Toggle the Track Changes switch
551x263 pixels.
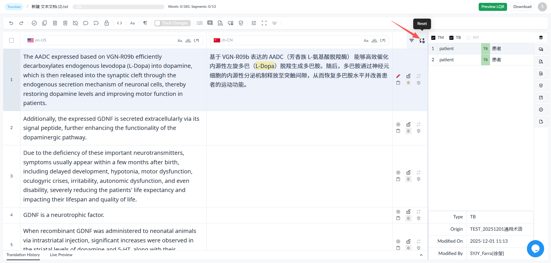(172, 23)
